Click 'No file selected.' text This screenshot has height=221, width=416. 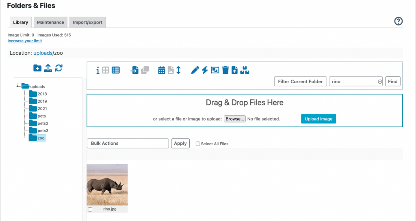click(264, 119)
